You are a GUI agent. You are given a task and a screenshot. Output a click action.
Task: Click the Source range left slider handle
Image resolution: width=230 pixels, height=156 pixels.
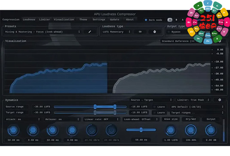click(95, 107)
